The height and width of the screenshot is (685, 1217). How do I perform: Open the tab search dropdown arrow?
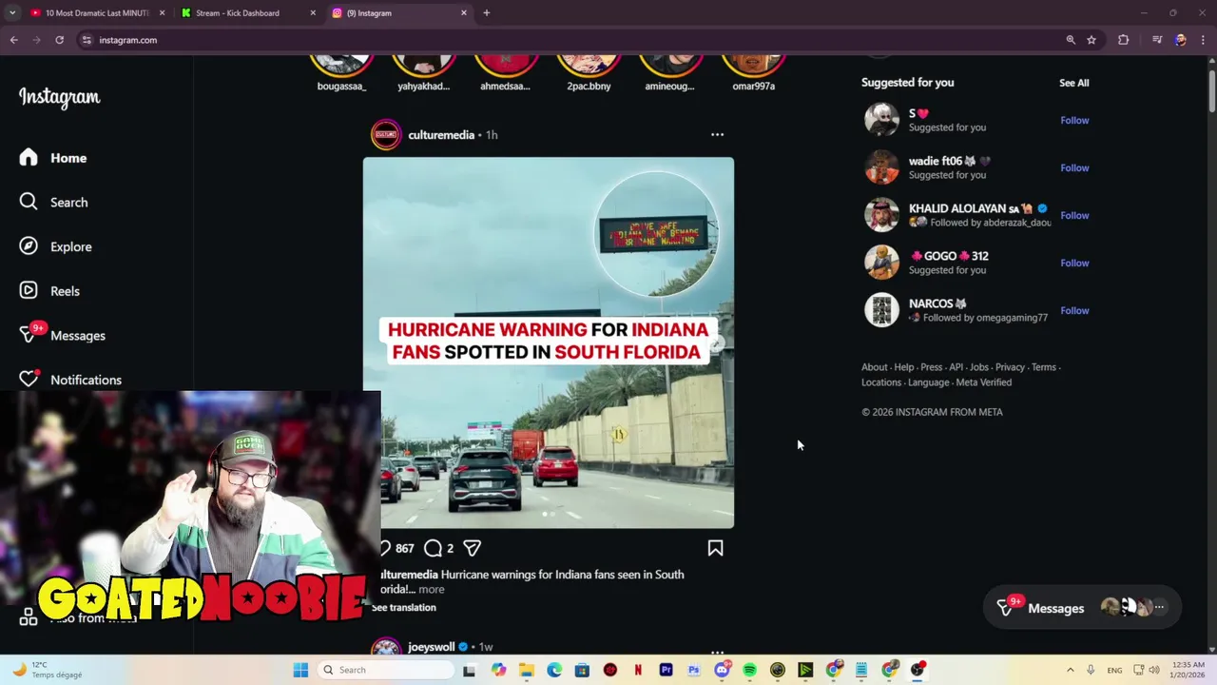[x=12, y=13]
